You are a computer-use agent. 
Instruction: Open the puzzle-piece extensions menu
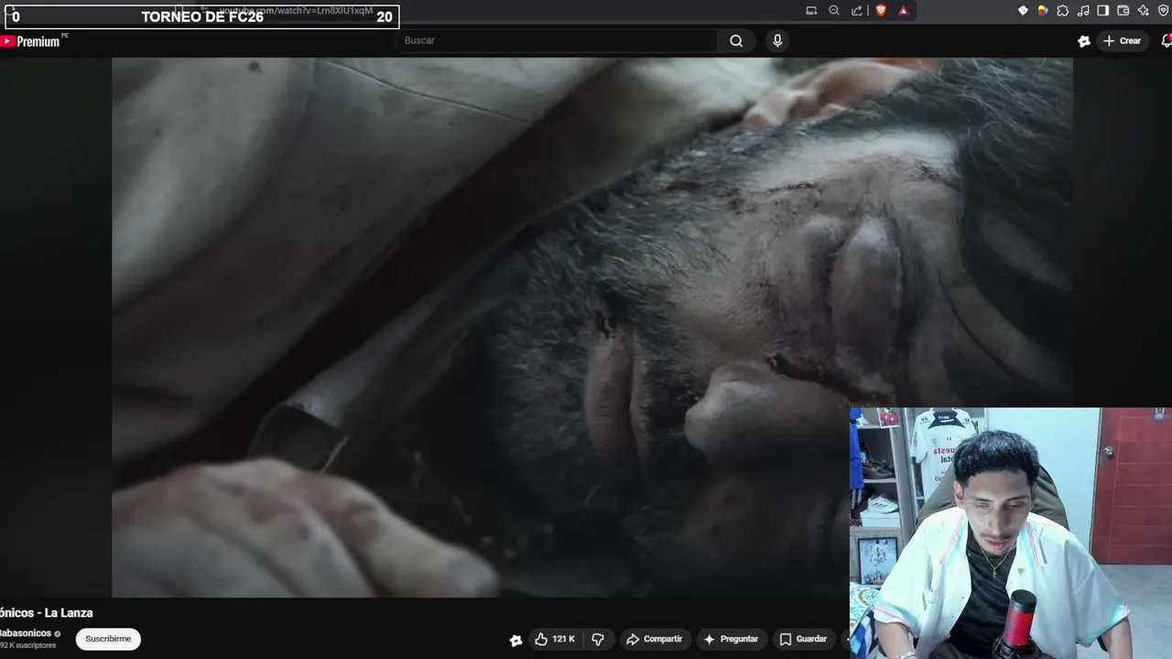point(1063,10)
